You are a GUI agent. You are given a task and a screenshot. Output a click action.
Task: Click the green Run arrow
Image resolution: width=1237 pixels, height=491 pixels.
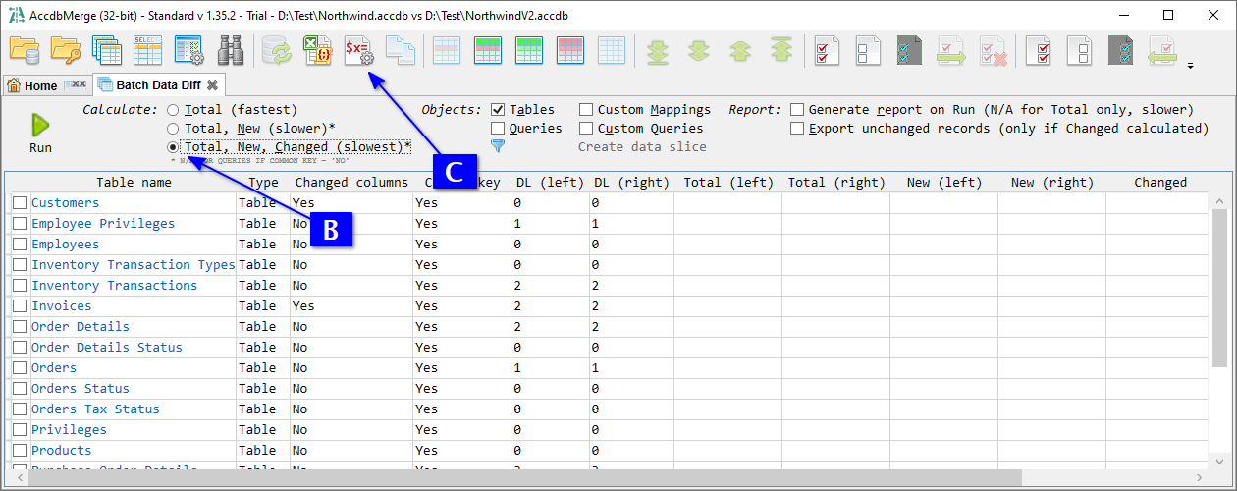click(40, 125)
